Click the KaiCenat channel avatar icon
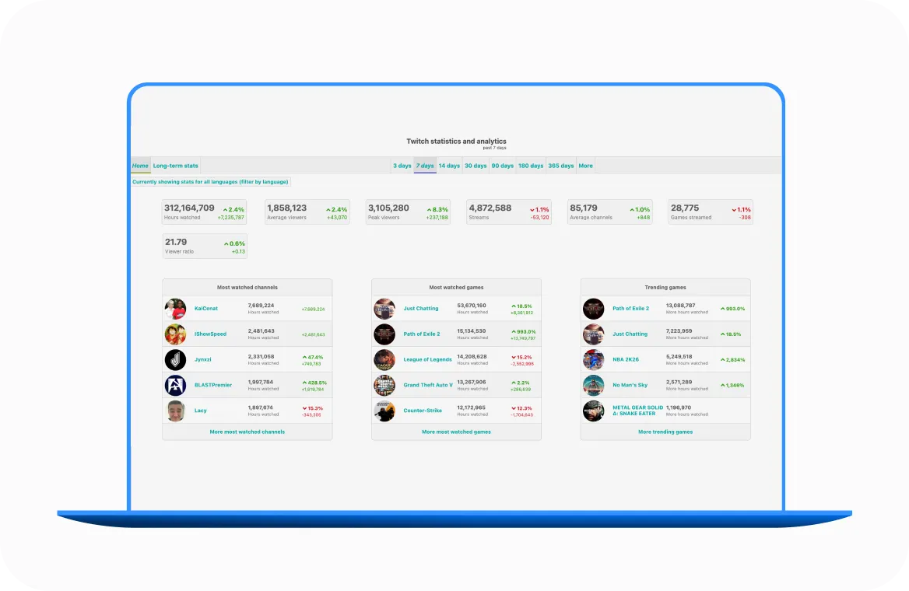Screen dimensions: 909x591 tap(176, 308)
